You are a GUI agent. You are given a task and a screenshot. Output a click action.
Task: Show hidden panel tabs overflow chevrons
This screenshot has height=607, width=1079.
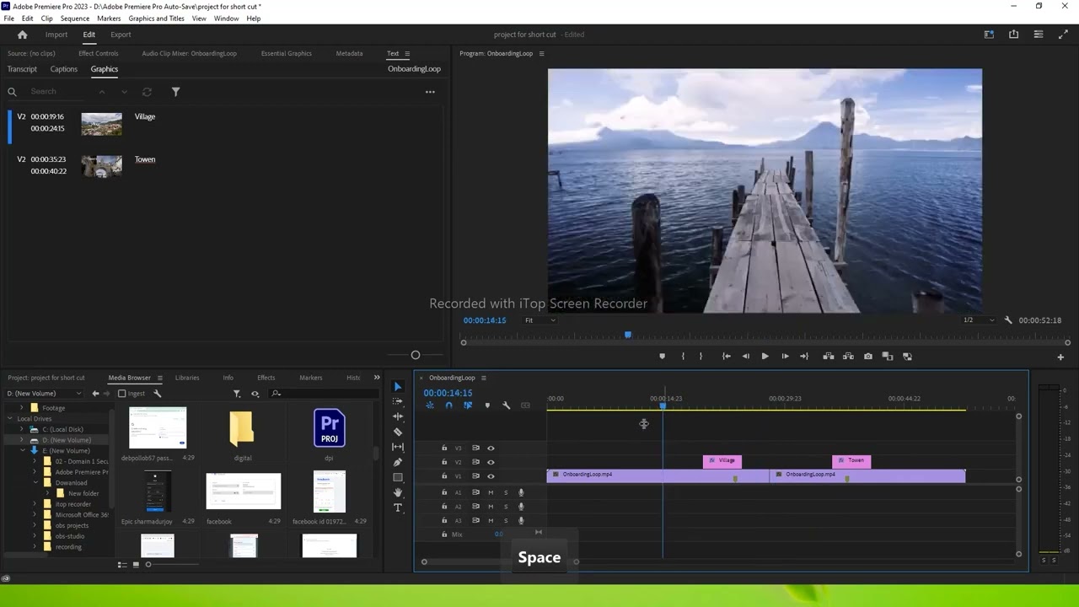click(x=377, y=378)
